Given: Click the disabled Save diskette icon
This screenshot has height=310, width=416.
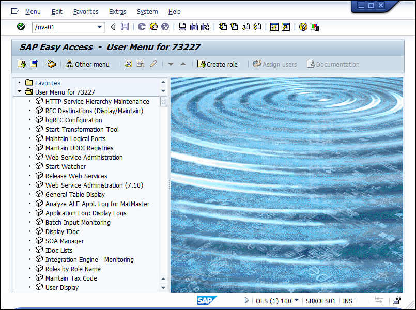Looking at the screenshot, I should coord(125,27).
